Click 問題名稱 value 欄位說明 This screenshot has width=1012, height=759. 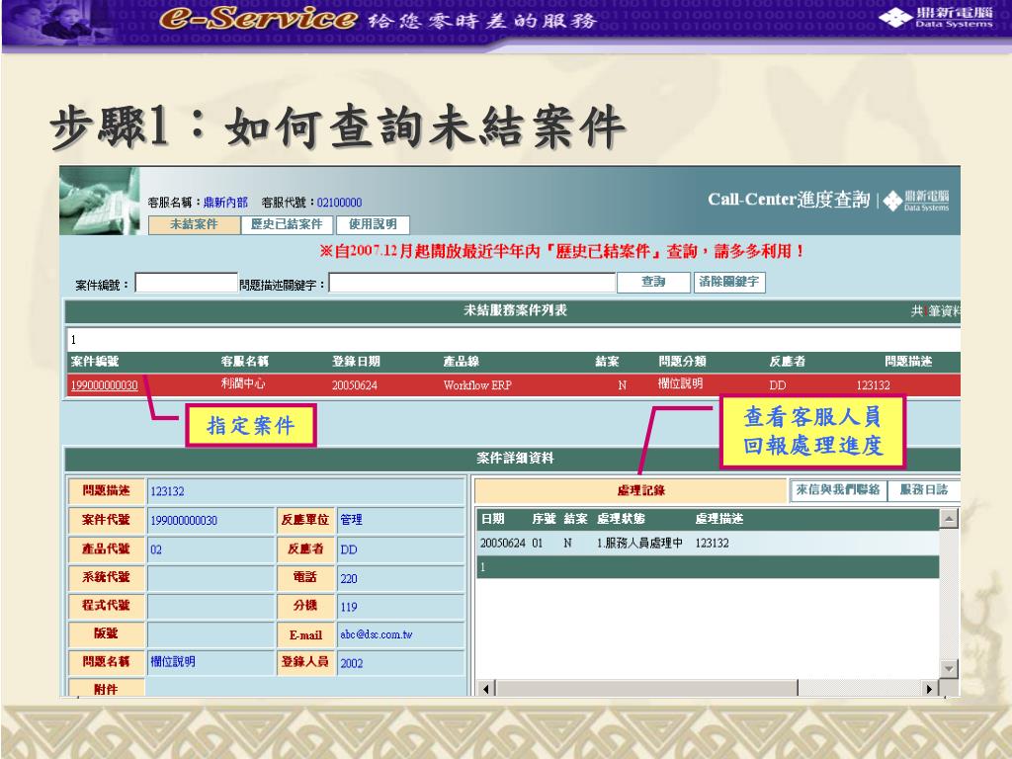(x=172, y=661)
